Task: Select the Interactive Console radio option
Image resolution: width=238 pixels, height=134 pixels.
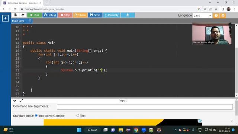Action: pyautogui.click(x=36, y=115)
